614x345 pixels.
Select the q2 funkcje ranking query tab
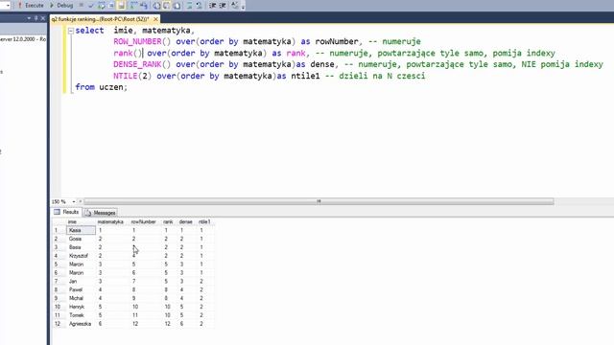100,19
